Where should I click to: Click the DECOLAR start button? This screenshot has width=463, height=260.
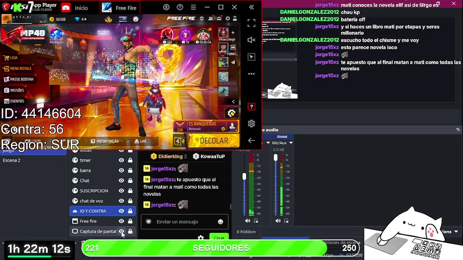214,141
